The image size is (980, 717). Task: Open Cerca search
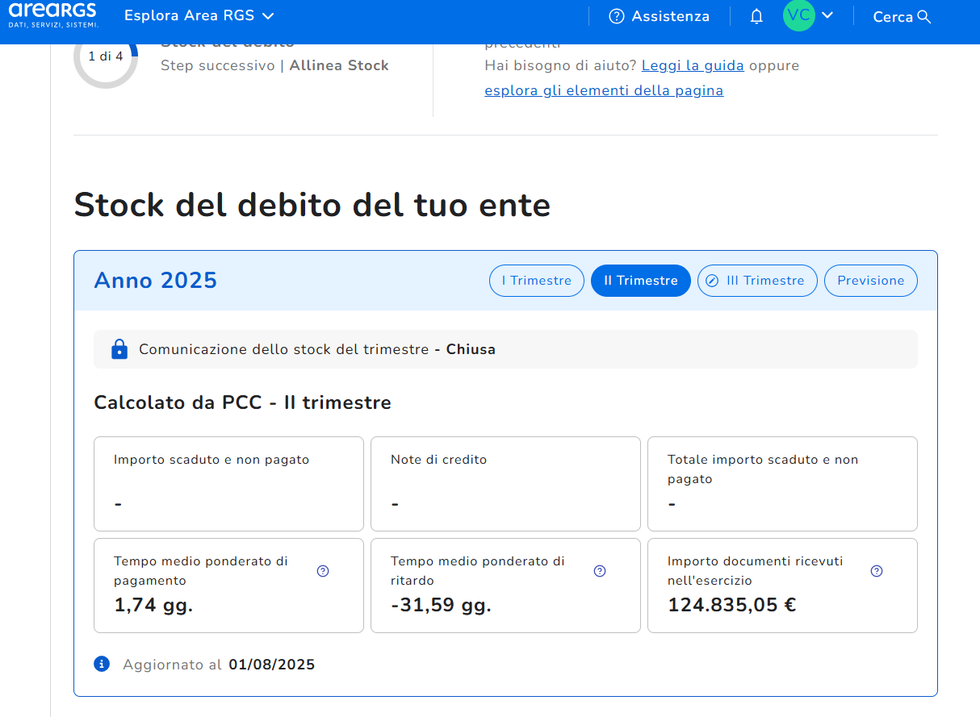click(902, 17)
